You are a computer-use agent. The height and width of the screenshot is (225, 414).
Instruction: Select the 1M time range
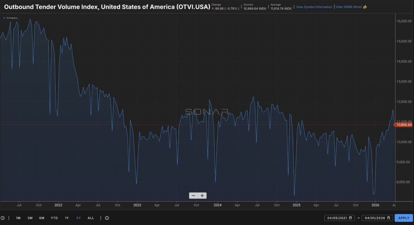18,218
